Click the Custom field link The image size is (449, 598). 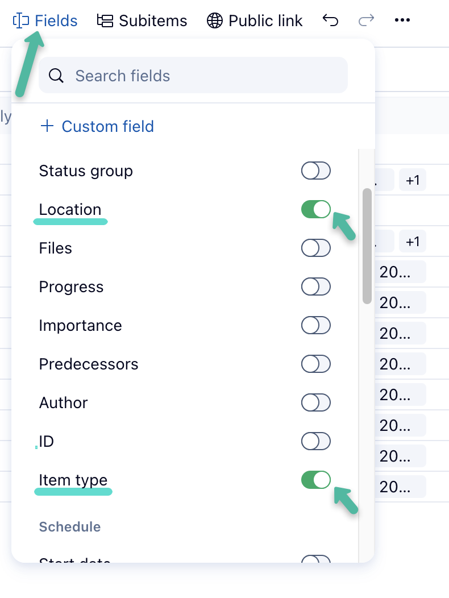click(107, 126)
